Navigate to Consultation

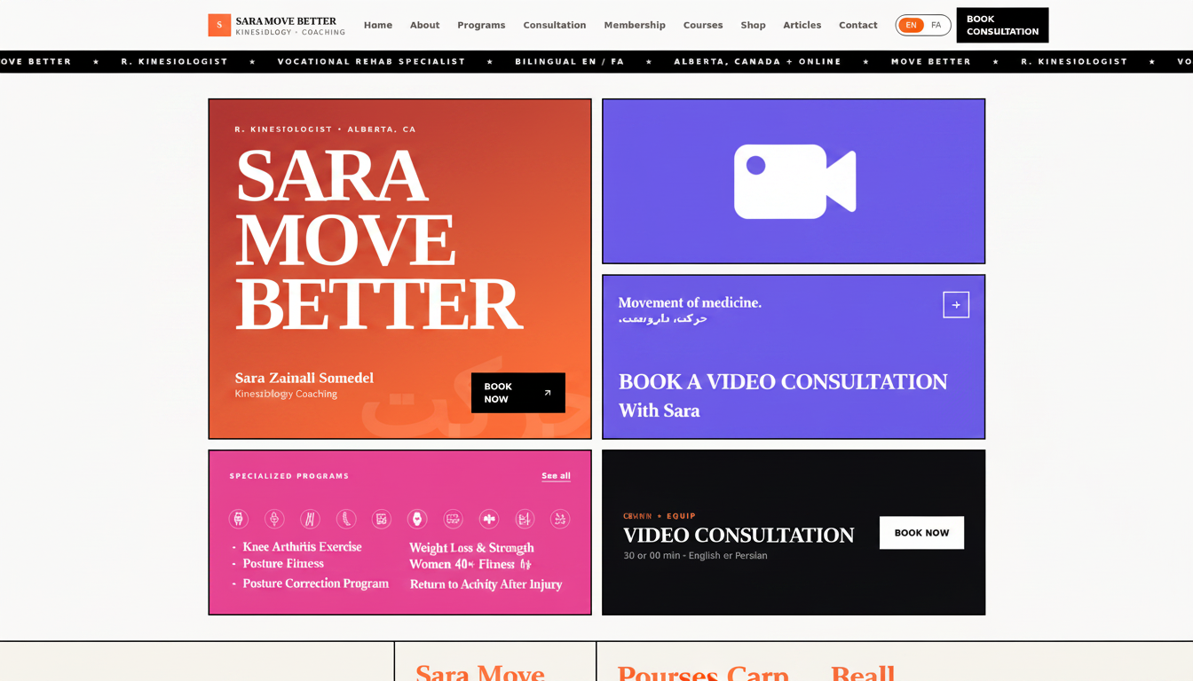point(555,25)
